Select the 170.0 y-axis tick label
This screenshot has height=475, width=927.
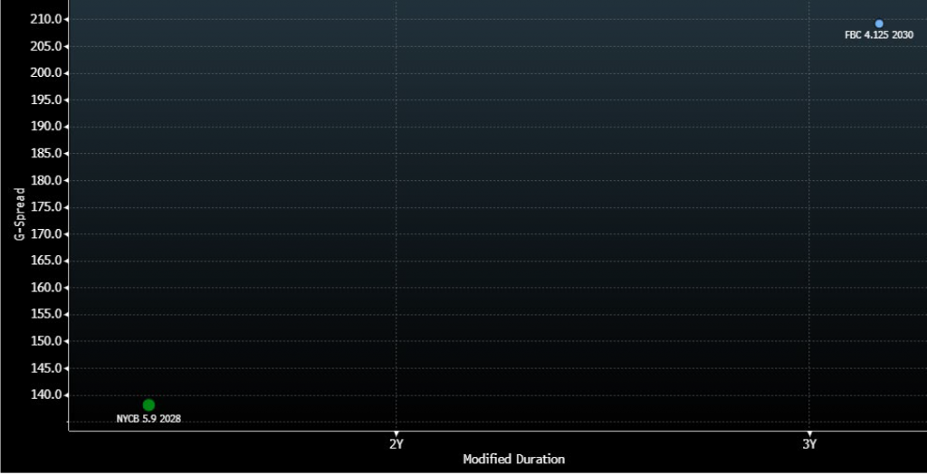click(x=44, y=234)
